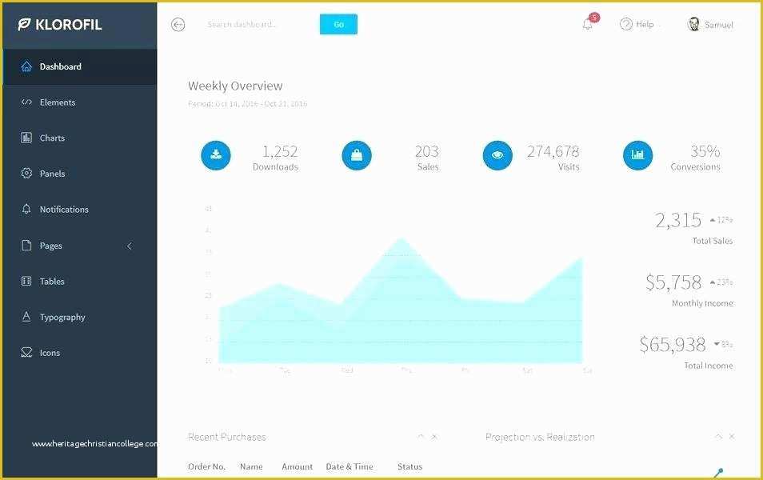Click the Sales shopping bag icon
This screenshot has height=480, width=763.
tap(357, 155)
